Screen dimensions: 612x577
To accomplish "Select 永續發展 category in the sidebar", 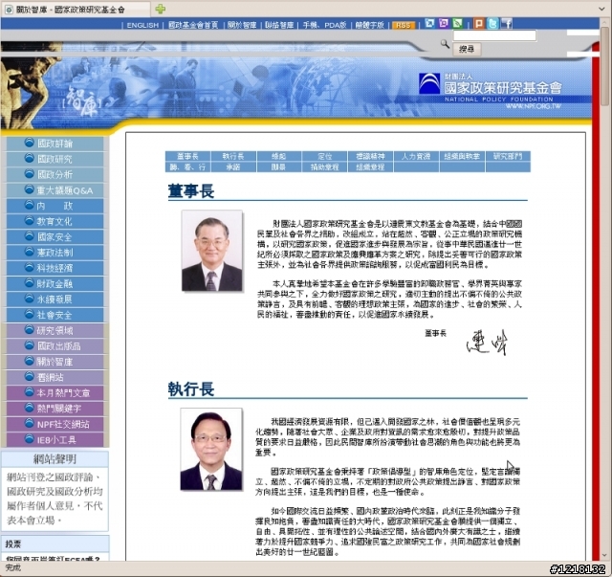I will click(55, 300).
